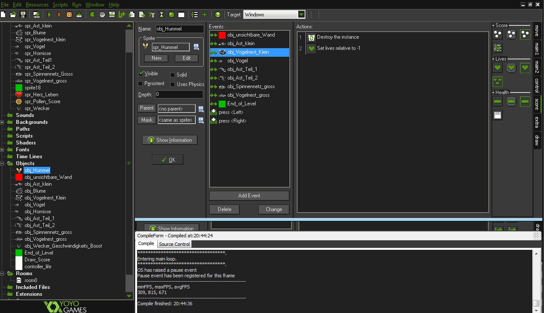Click the Set Health action icon
544x313 pixels.
coord(498,101)
